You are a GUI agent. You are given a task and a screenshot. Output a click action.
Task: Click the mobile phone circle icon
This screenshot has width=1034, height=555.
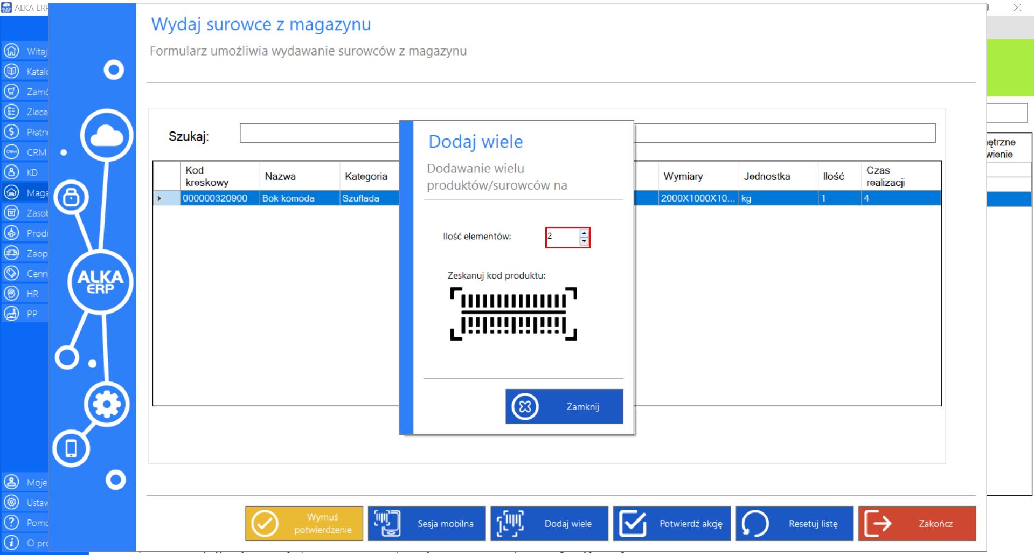[x=71, y=448]
